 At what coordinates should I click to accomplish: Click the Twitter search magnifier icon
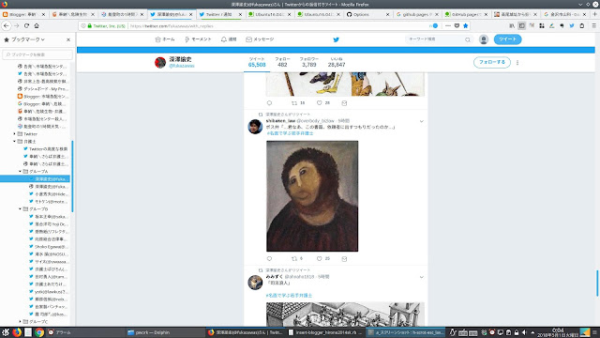(x=468, y=39)
